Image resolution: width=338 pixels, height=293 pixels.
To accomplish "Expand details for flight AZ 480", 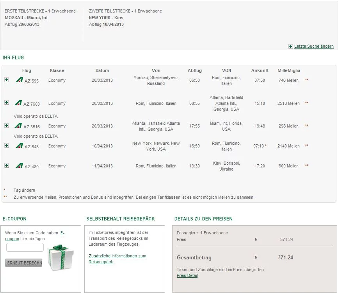I will [x=7, y=165].
